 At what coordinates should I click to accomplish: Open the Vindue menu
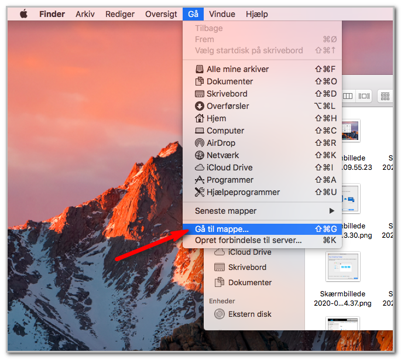click(x=222, y=14)
